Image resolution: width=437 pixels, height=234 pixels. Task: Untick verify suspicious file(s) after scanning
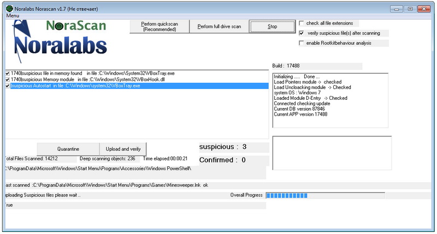pyautogui.click(x=302, y=33)
